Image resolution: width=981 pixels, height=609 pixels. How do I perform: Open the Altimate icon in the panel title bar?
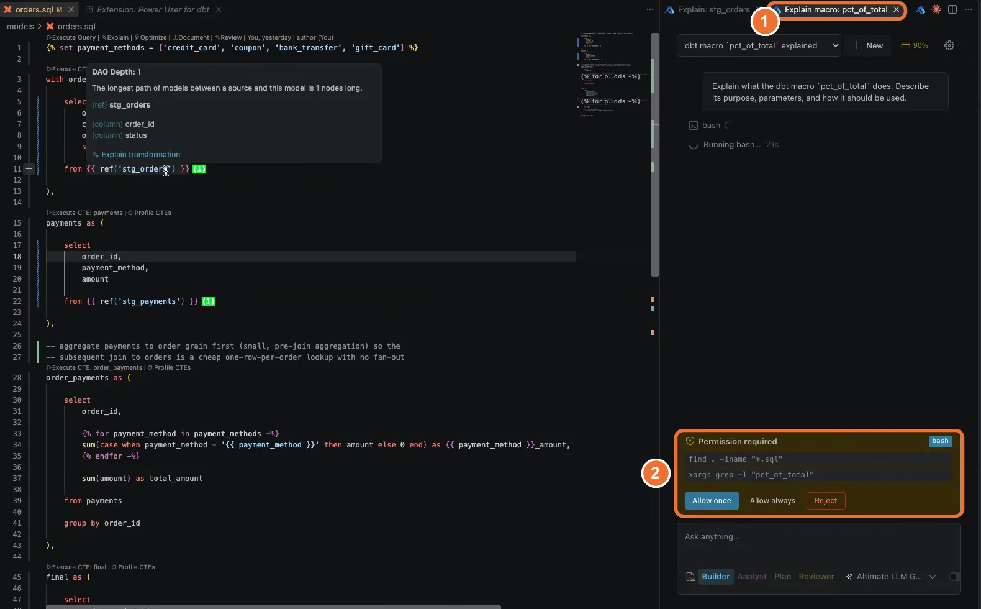point(921,9)
